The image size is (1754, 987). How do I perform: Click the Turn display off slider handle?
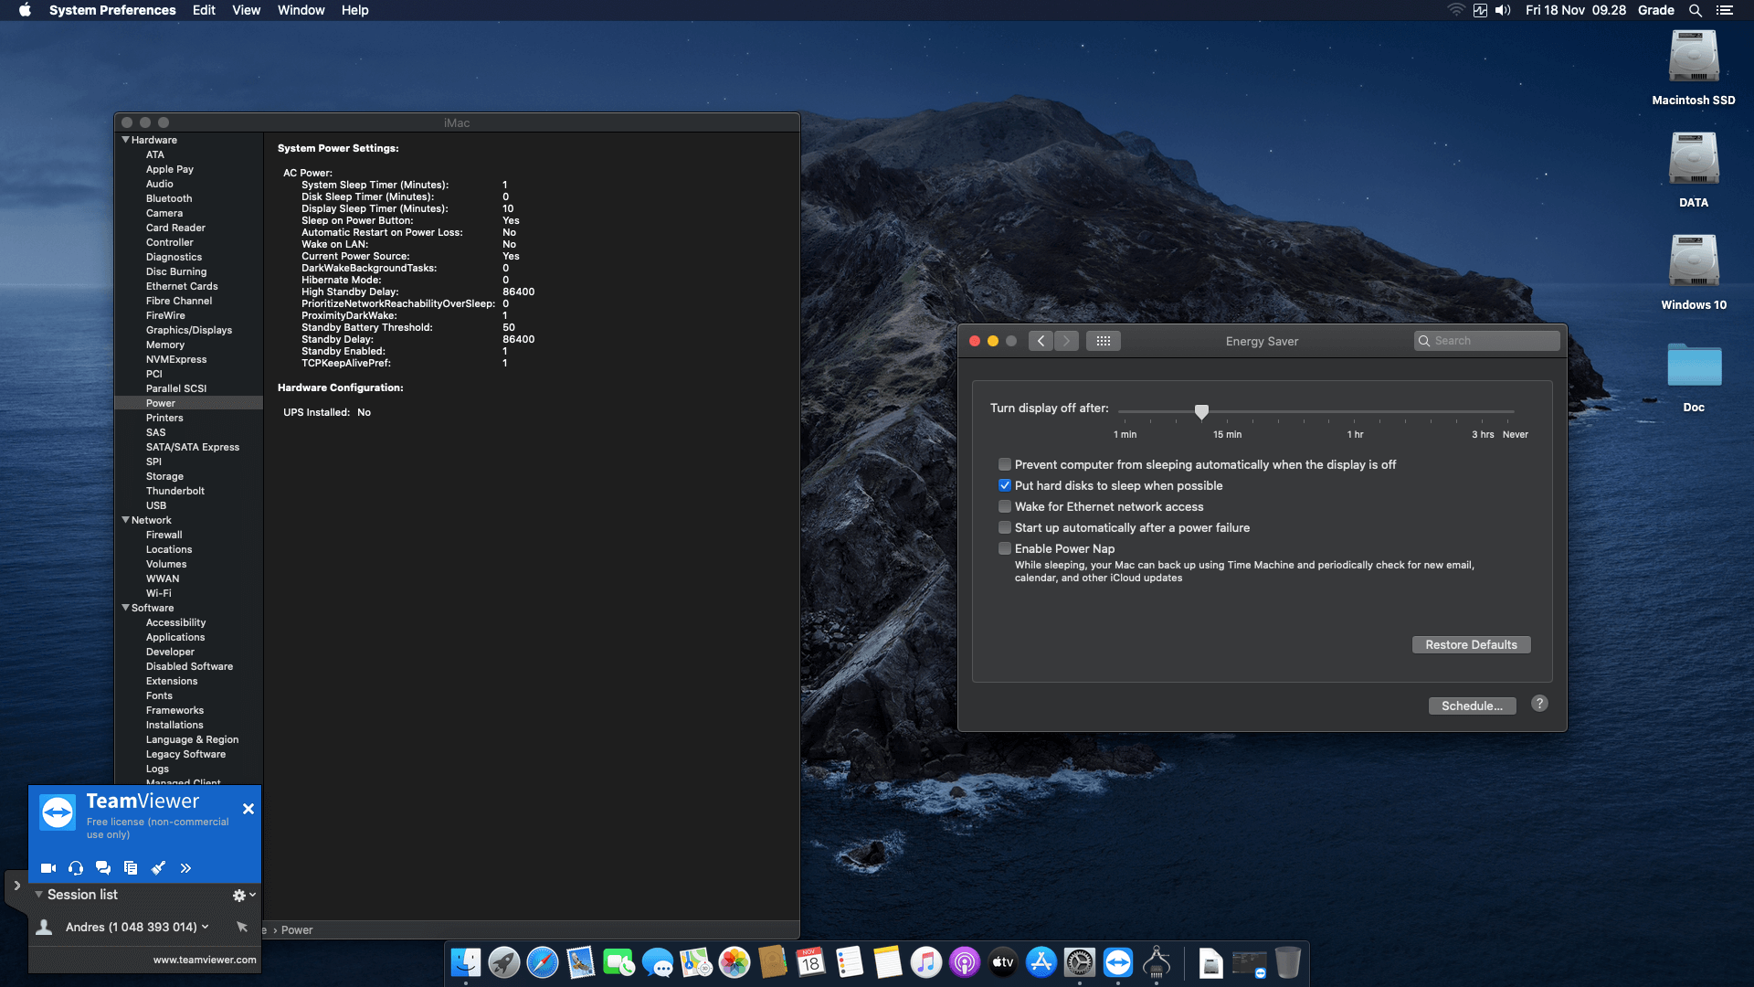(1201, 411)
